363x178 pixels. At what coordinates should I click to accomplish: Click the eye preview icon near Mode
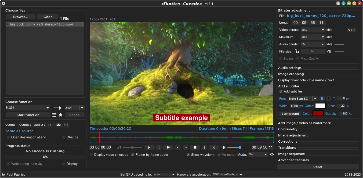point(272,154)
